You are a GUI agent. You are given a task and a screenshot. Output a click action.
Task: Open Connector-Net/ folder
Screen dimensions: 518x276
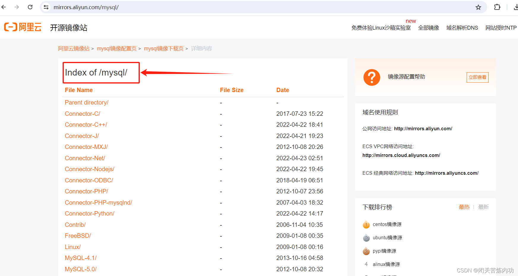[85, 158]
